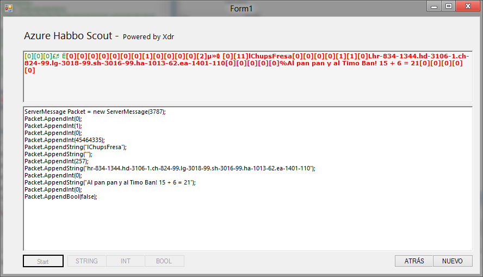Click the INT button
Viewport: 483px width, 277px height.
(x=126, y=261)
